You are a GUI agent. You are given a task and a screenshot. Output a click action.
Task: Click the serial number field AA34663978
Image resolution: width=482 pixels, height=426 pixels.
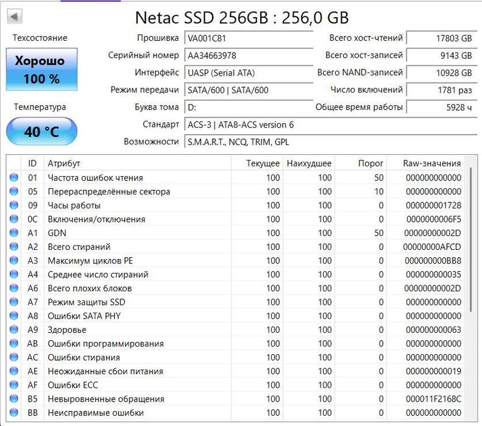(x=249, y=55)
